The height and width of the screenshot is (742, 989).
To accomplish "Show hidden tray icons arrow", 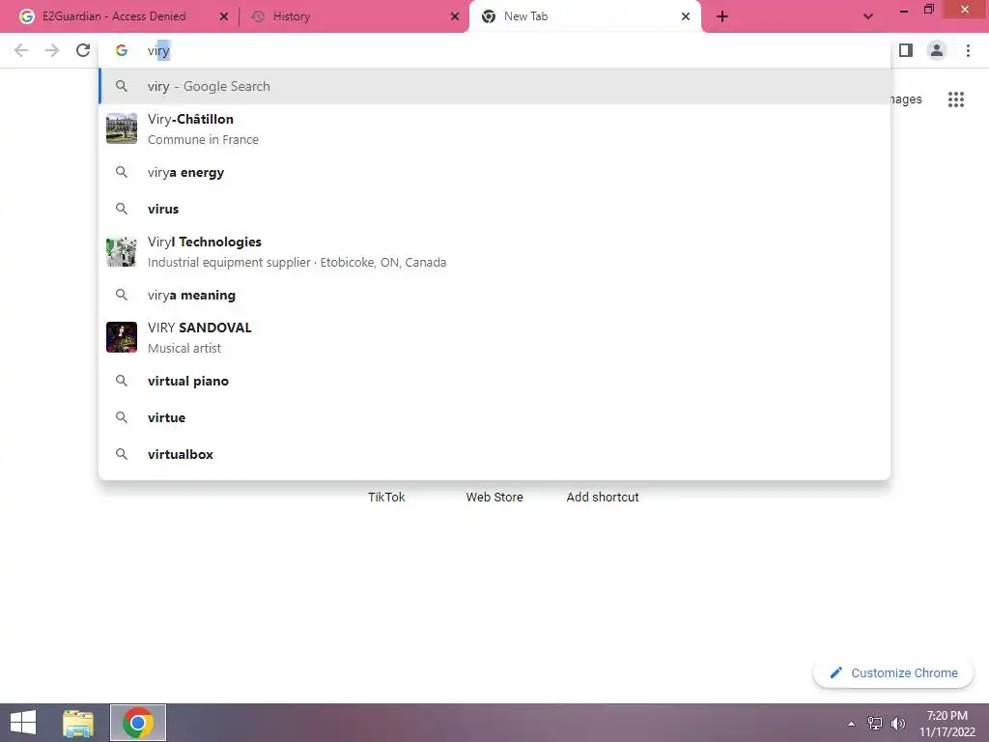I will click(x=852, y=724).
